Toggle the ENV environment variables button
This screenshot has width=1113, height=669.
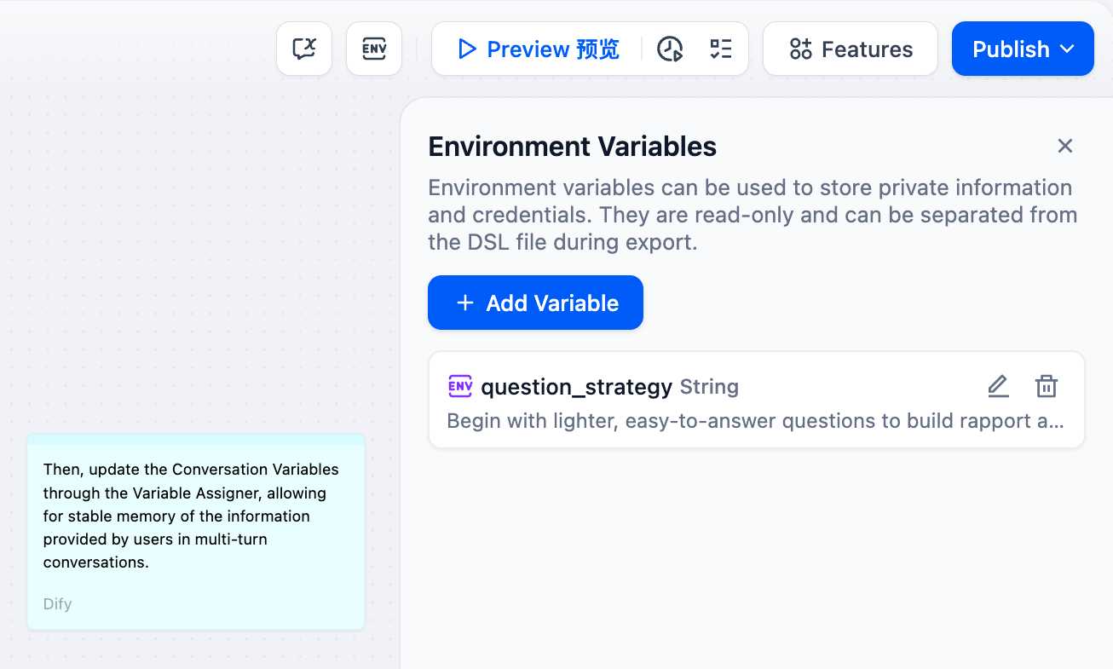(374, 49)
